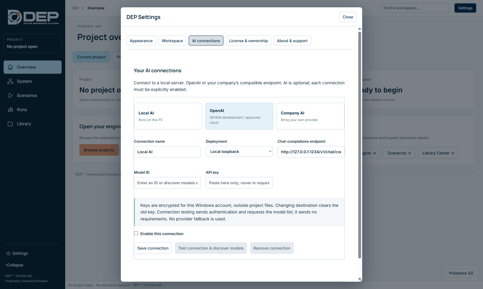Choose the Local AI connection card
483x289 pixels.
(168, 116)
